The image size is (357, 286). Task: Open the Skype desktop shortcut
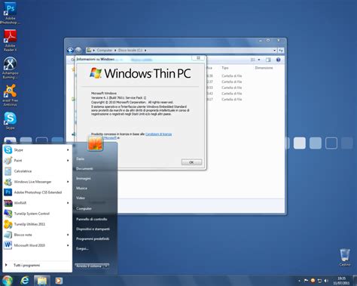click(x=10, y=121)
